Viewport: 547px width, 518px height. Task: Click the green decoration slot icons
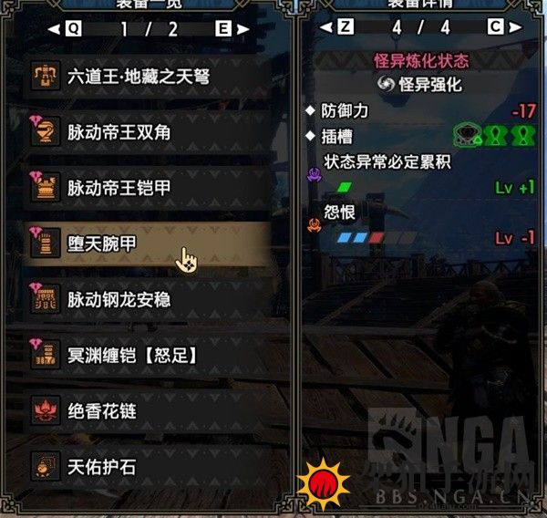click(x=494, y=136)
